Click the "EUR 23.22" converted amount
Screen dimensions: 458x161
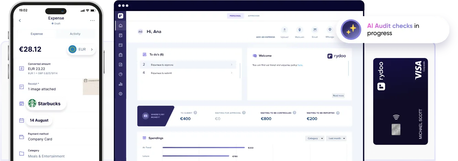point(37,69)
